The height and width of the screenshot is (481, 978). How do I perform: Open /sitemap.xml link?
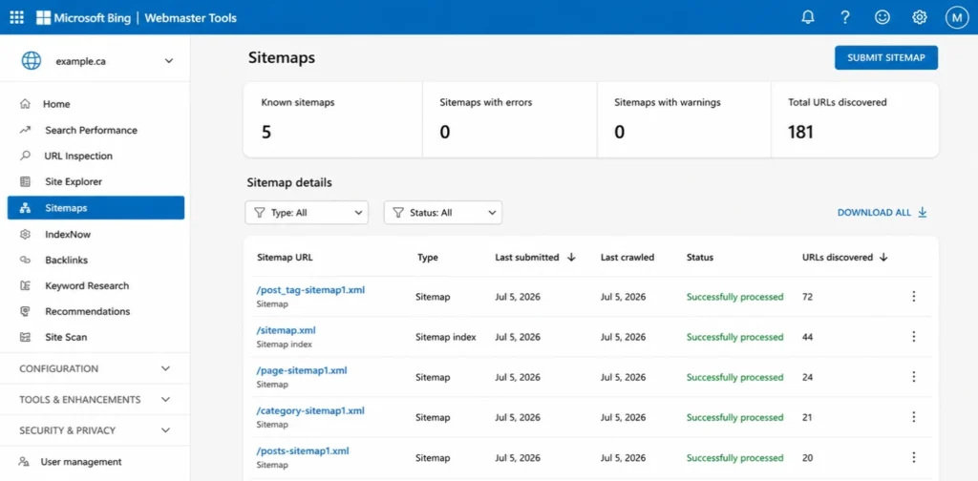pos(287,330)
